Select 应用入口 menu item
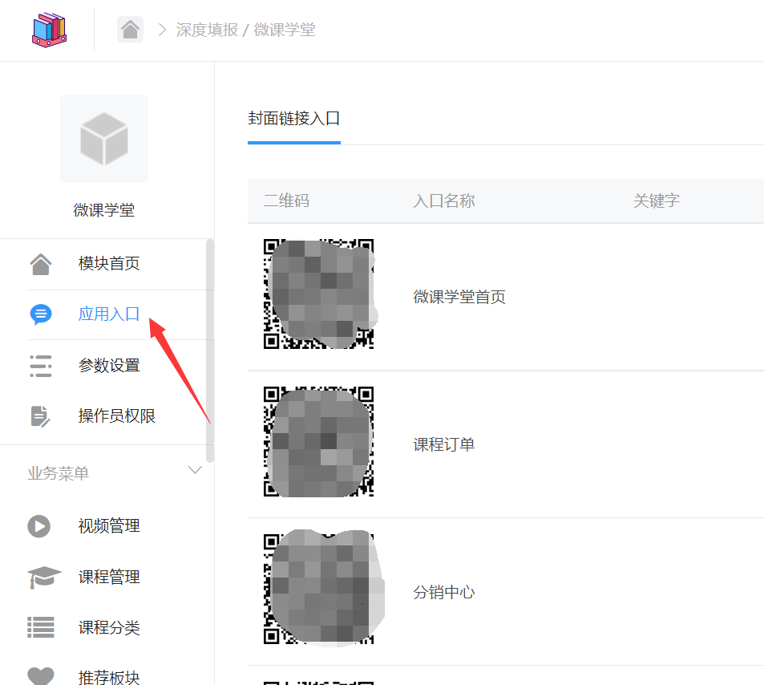The width and height of the screenshot is (764, 685). 109,314
